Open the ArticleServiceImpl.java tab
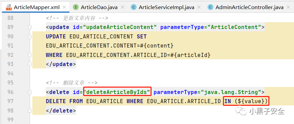Viewport: 294px width, 124px height. point(166,7)
